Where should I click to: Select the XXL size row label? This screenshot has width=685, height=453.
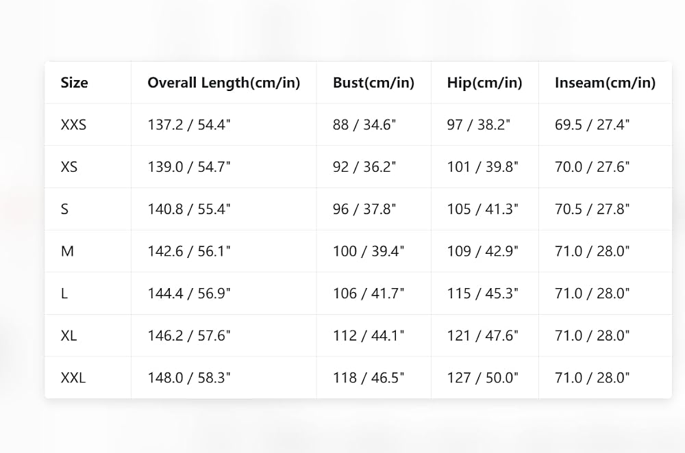pyautogui.click(x=73, y=378)
